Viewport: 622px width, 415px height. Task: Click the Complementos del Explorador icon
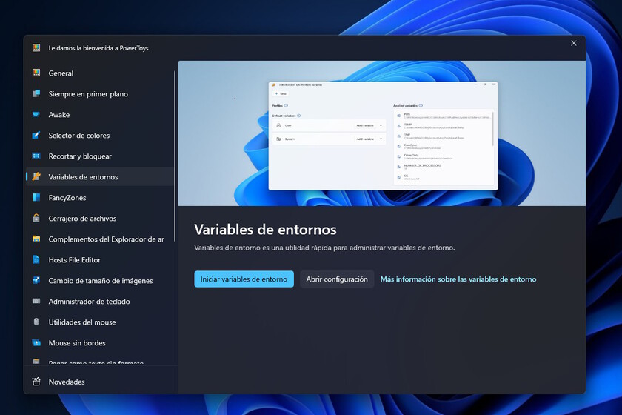click(36, 239)
